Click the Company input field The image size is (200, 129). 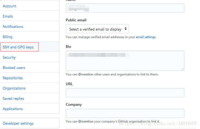[x=125, y=113]
